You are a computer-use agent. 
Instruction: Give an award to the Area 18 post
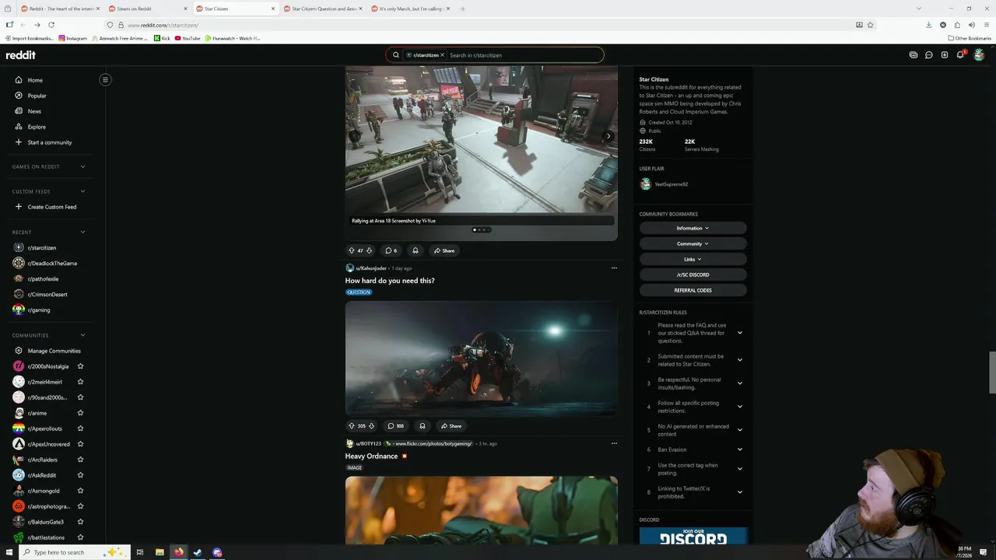pyautogui.click(x=416, y=250)
